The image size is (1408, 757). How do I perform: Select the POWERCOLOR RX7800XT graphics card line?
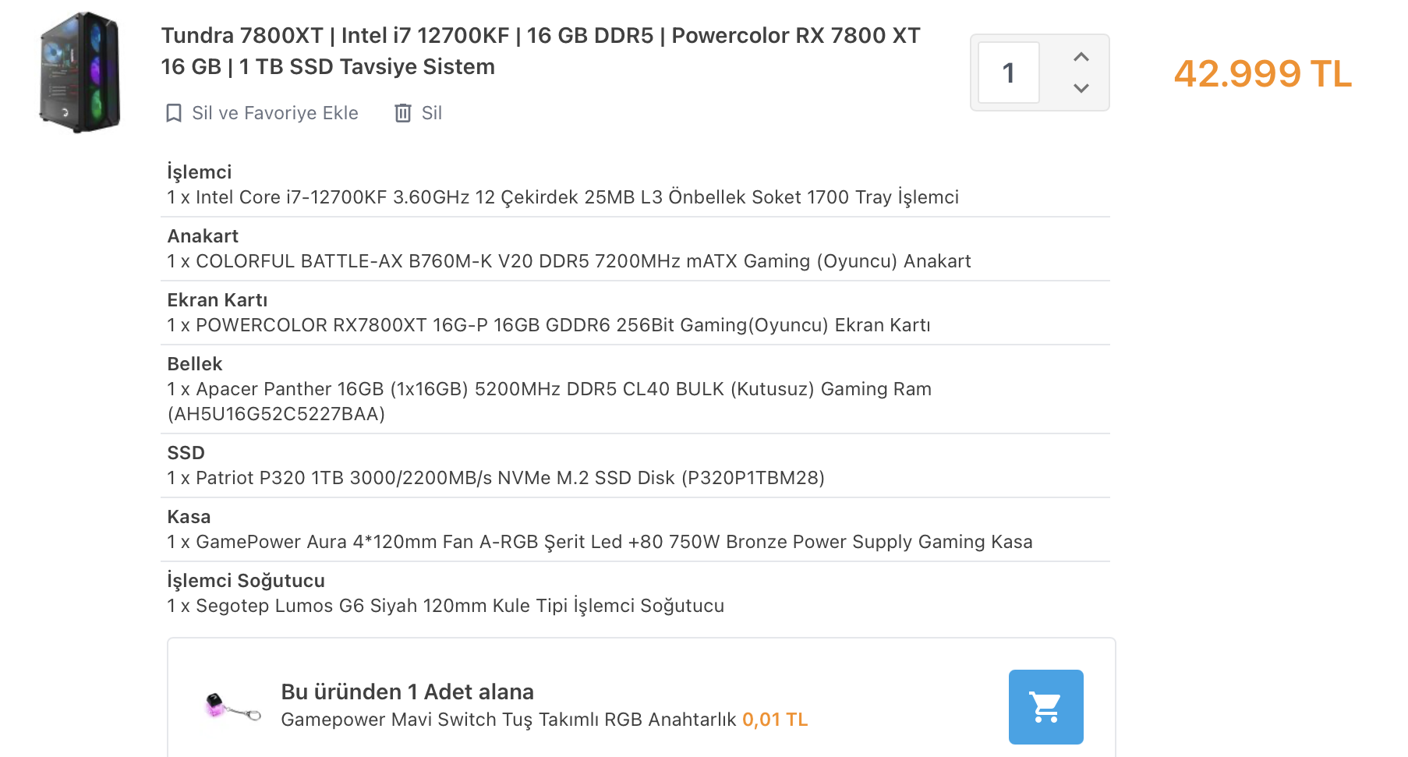pos(549,325)
